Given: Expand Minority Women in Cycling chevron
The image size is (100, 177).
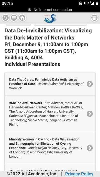Looking at the screenshot, I should [90, 148].
